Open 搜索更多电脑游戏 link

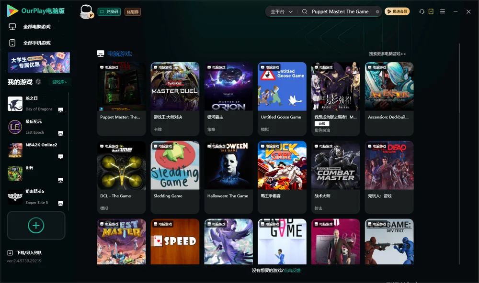point(387,54)
